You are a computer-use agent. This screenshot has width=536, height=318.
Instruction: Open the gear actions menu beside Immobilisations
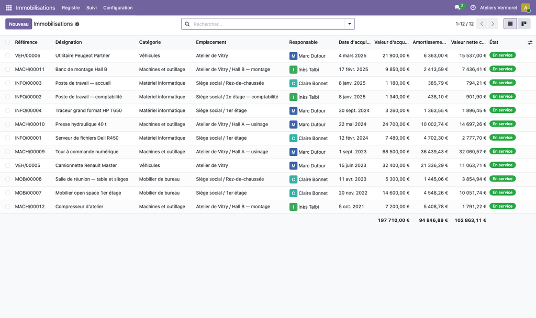click(x=77, y=24)
